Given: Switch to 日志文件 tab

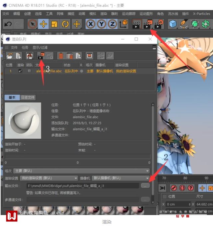Looking at the screenshot, I should point(28,97).
